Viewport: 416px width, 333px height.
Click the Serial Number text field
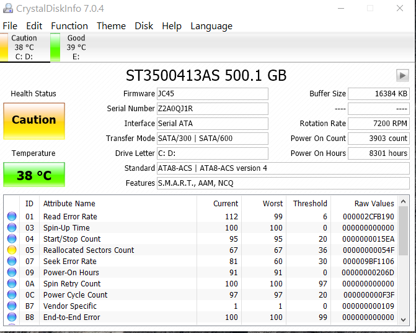(x=213, y=109)
